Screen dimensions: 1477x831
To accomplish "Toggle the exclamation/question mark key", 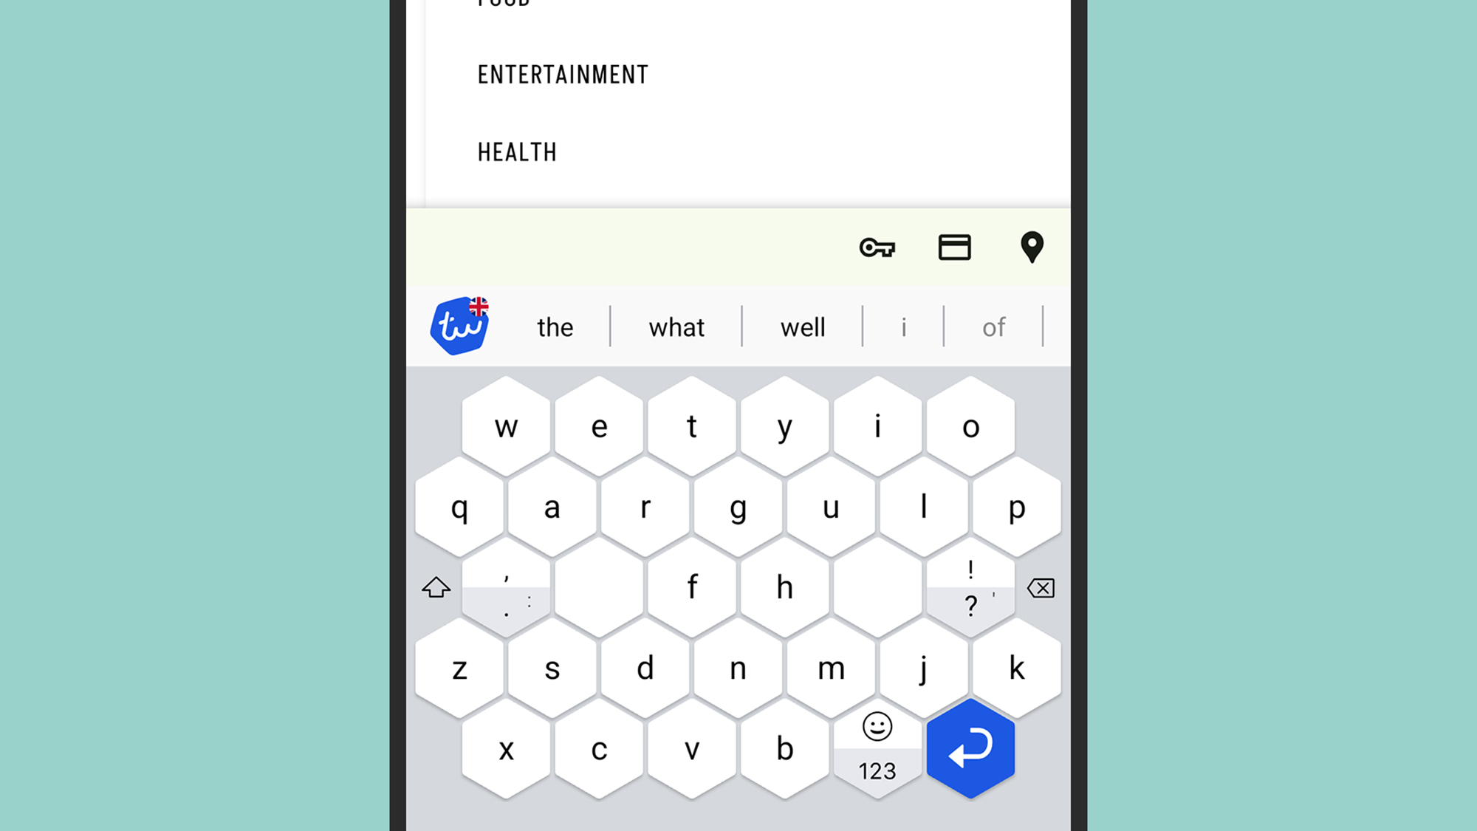I will 969,587.
